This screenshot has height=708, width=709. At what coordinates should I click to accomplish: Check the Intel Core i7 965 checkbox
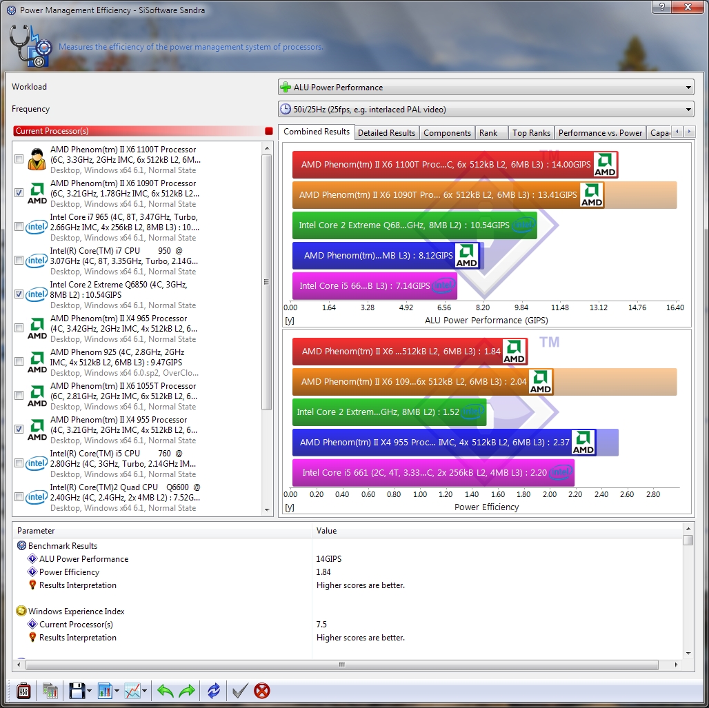(x=19, y=227)
